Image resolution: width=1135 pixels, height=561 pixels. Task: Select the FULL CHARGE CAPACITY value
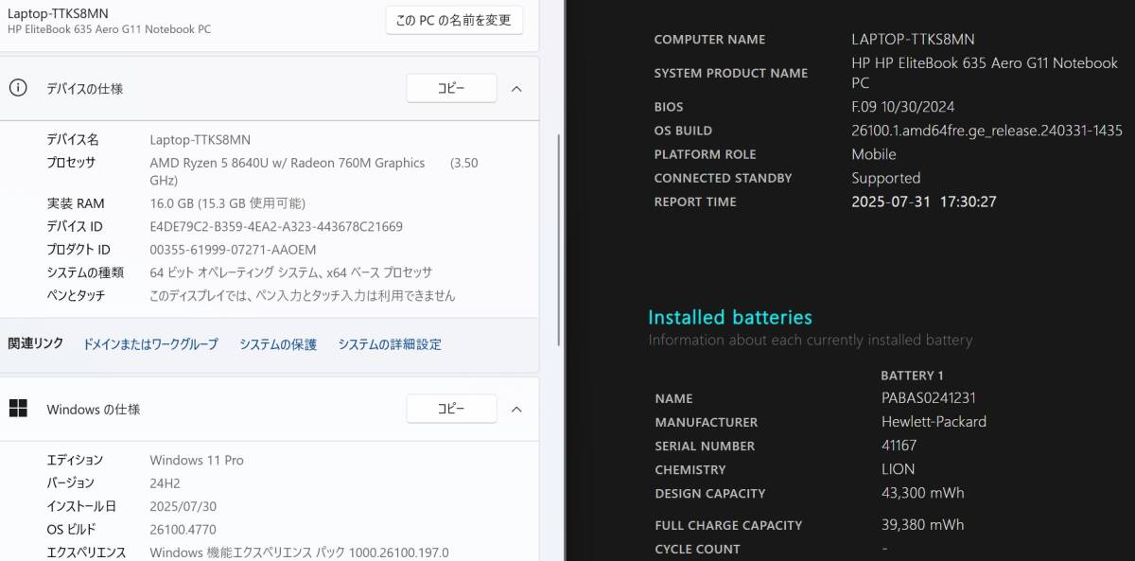tap(922, 524)
